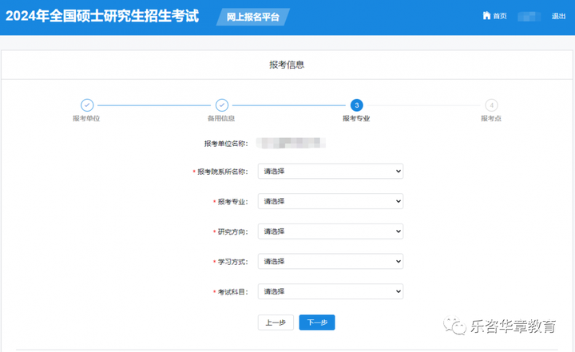575x352 pixels.
Task: Select the 备用信息 step label
Action: point(221,119)
